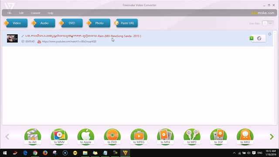
Task: Add Photo files
Action: coord(99,23)
